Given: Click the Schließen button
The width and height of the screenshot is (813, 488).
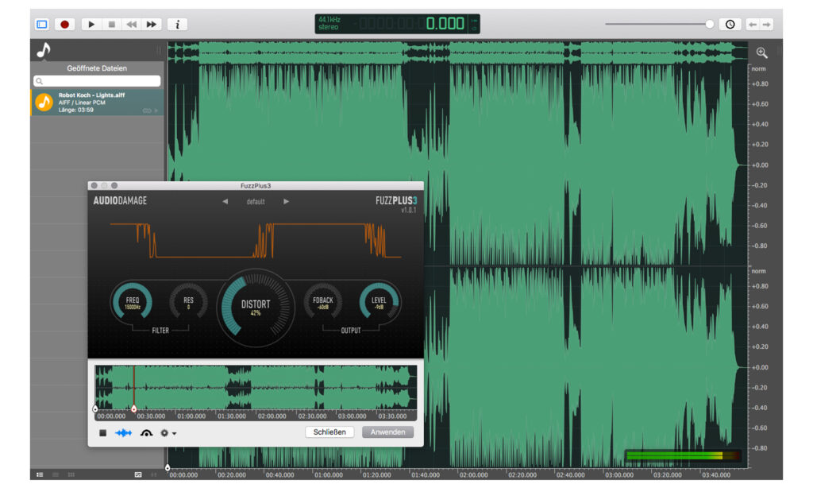Looking at the screenshot, I should point(329,432).
